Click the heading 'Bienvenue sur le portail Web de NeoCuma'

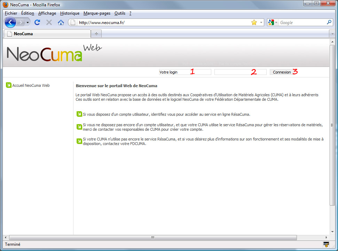click(x=116, y=86)
